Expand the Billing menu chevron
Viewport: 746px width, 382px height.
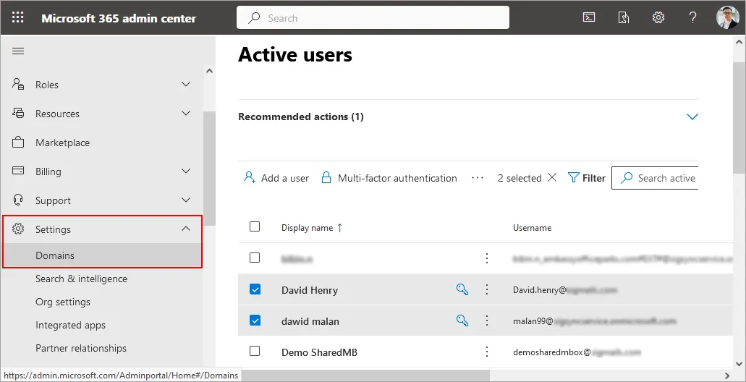click(186, 171)
